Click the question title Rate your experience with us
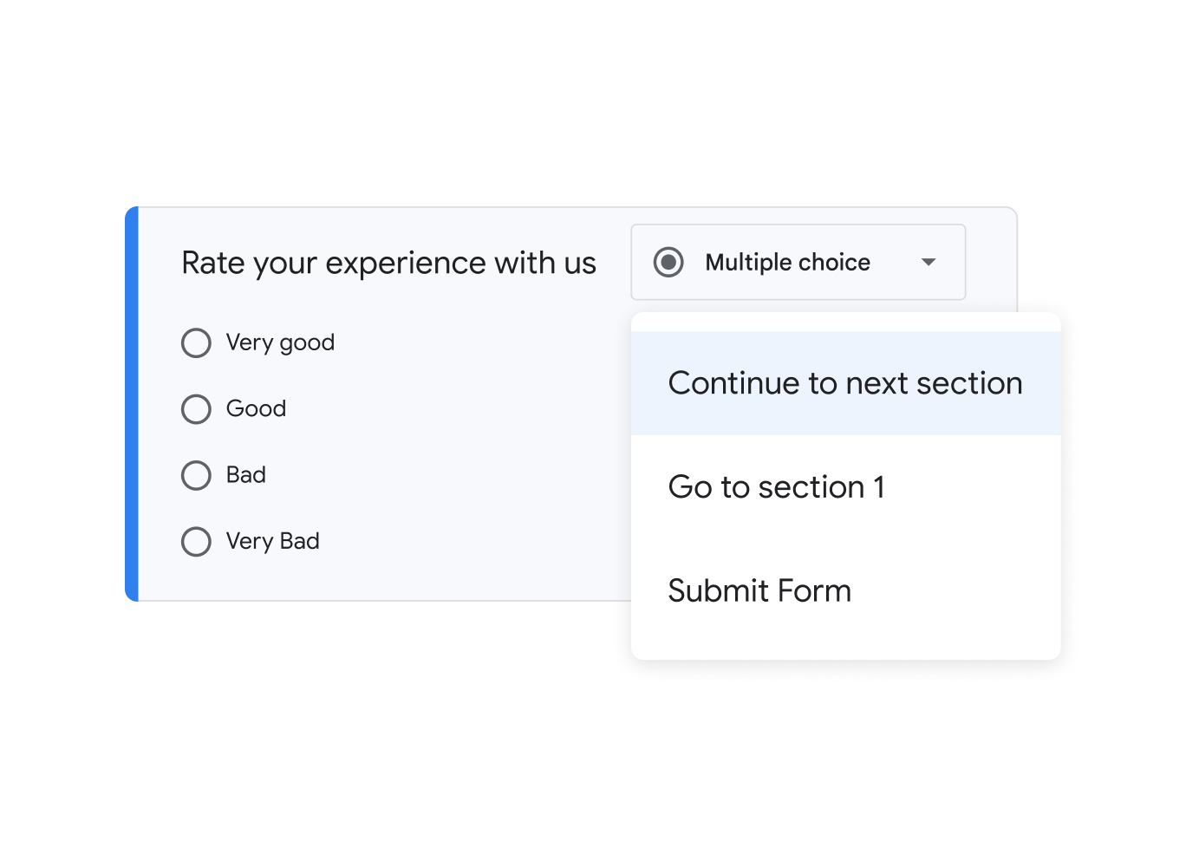The width and height of the screenshot is (1186, 867). pos(388,262)
